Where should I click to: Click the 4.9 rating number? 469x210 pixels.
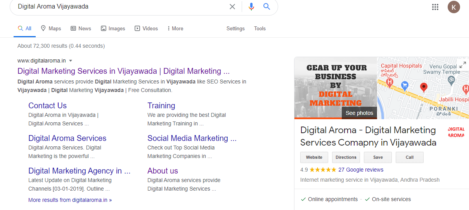click(x=304, y=170)
